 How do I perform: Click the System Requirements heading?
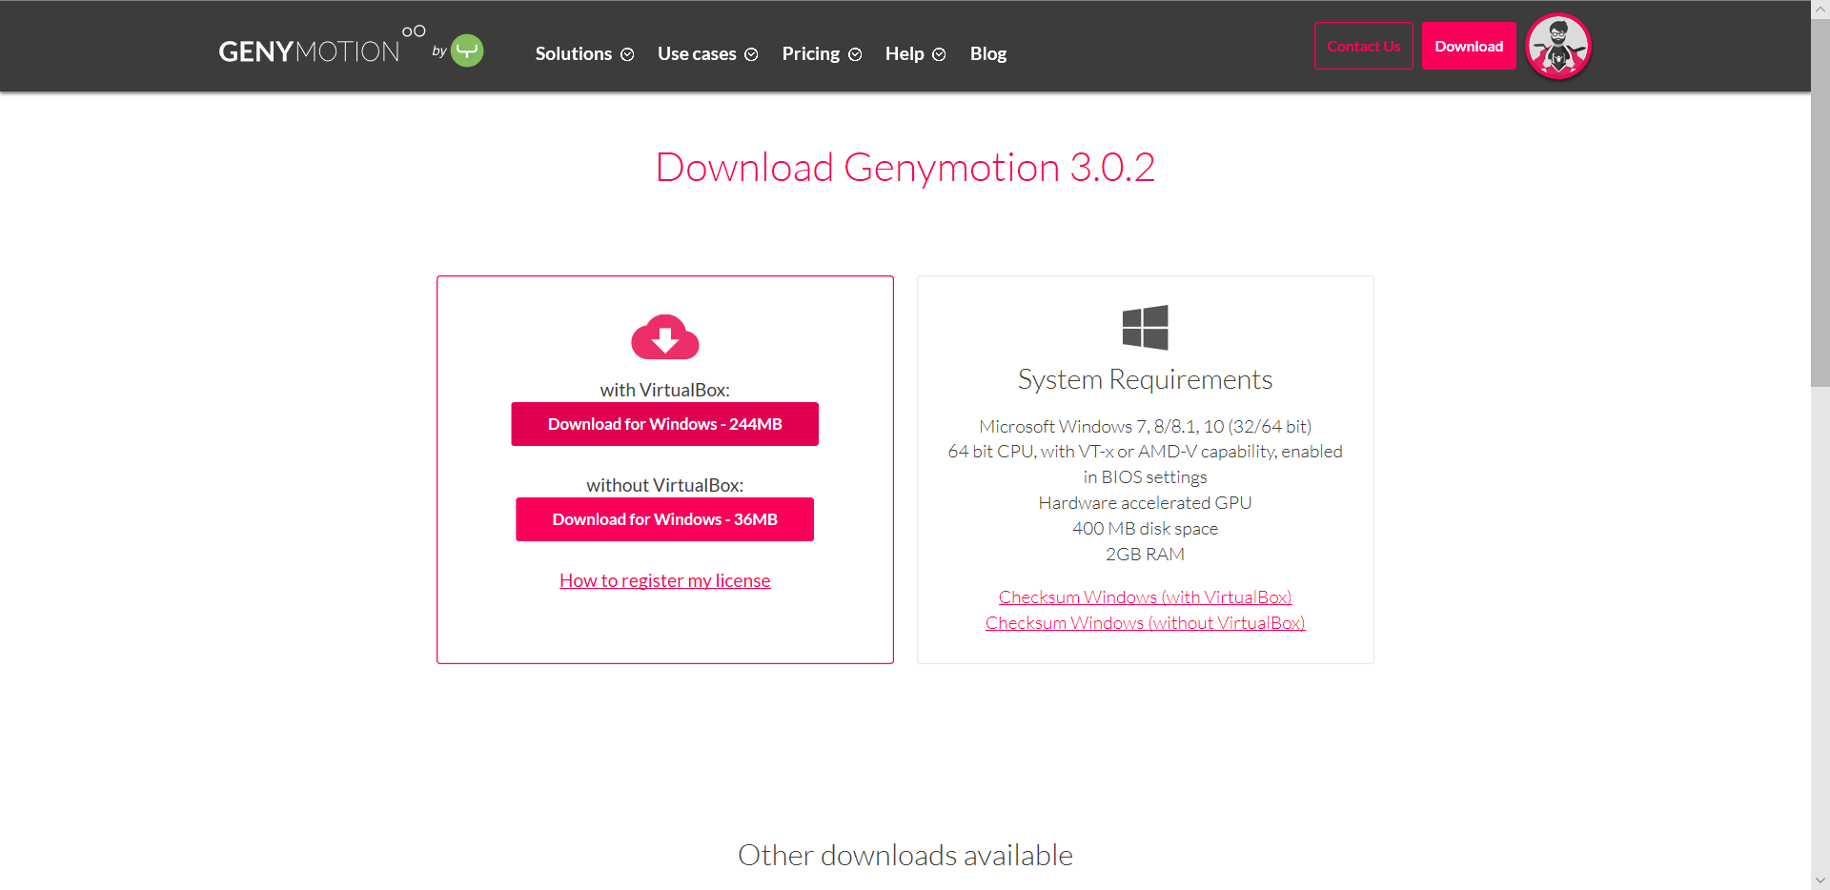click(x=1146, y=379)
